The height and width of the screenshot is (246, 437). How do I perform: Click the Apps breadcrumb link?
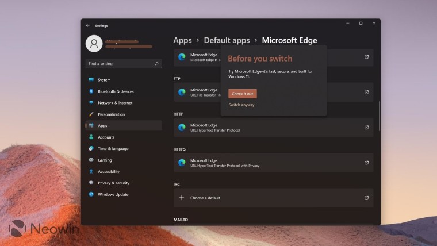(182, 40)
